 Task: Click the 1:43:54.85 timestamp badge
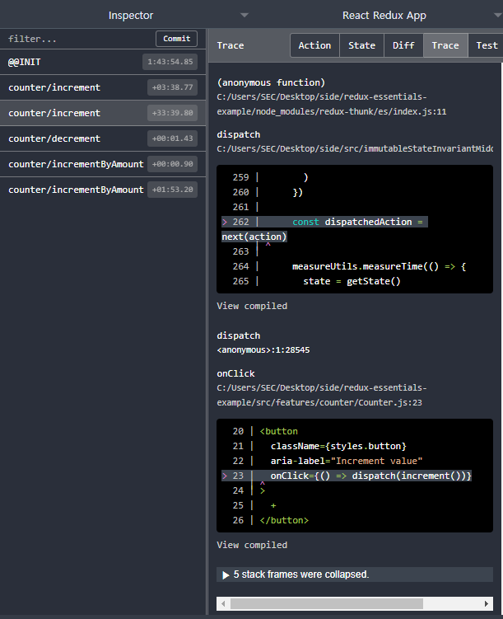tap(170, 62)
